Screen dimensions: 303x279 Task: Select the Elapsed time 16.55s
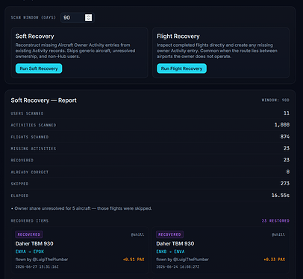click(x=281, y=196)
